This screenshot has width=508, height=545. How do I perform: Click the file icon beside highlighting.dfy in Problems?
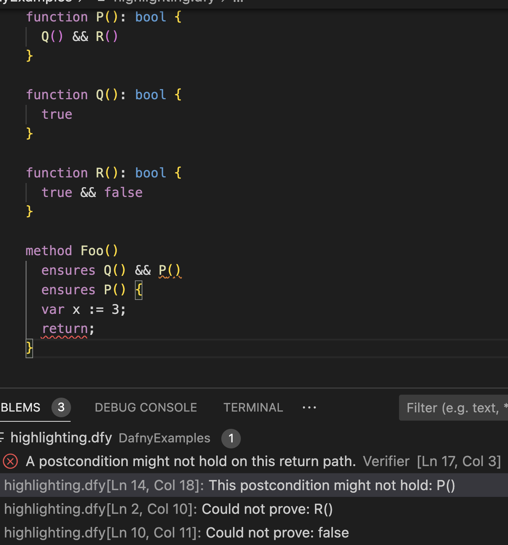coord(3,438)
